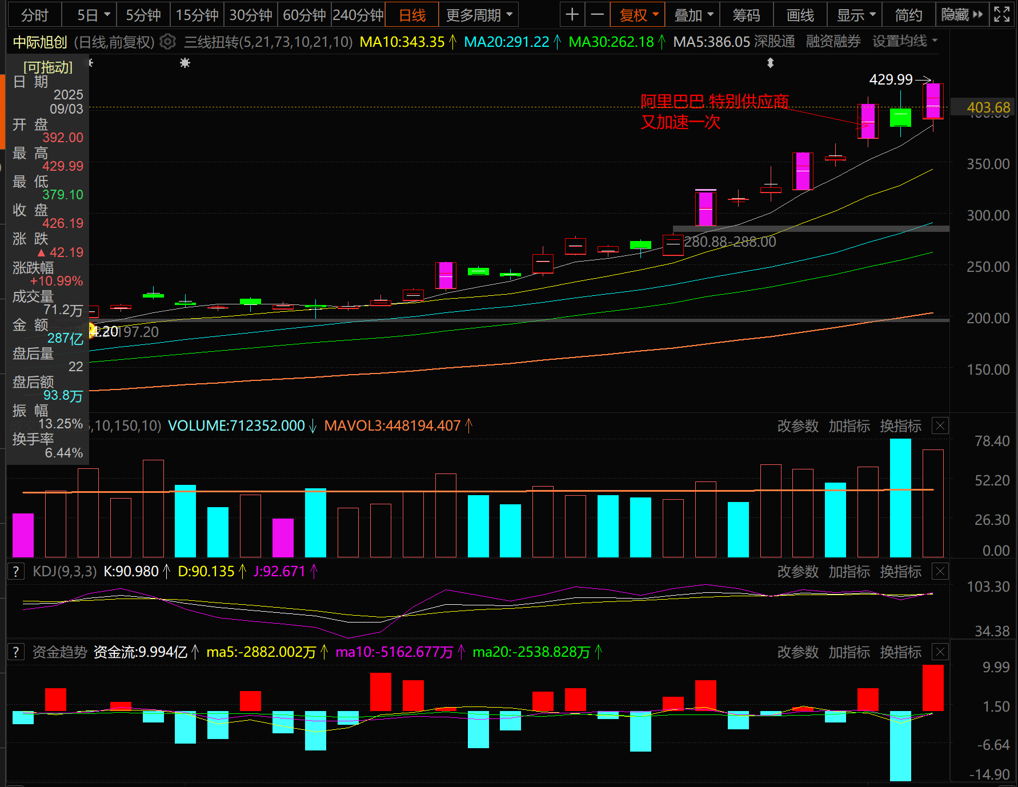Click the MA10:343.35 value

click(402, 42)
